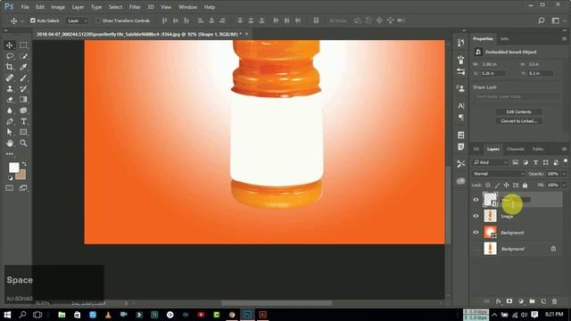Select the Quick Selection tool
The width and height of the screenshot is (571, 321).
click(x=23, y=56)
